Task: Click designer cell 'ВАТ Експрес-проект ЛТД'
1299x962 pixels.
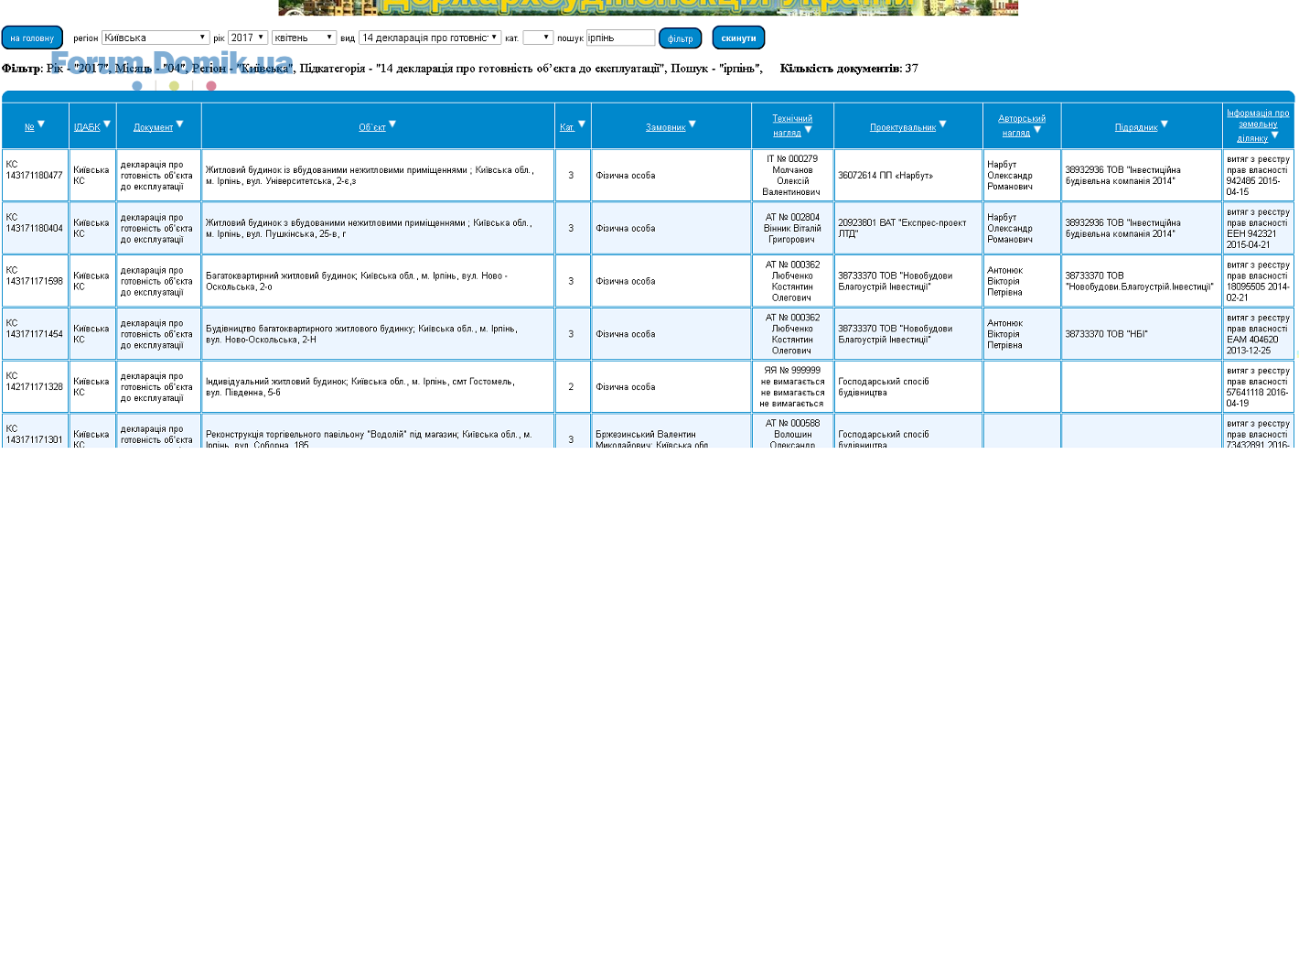Action: coord(908,229)
